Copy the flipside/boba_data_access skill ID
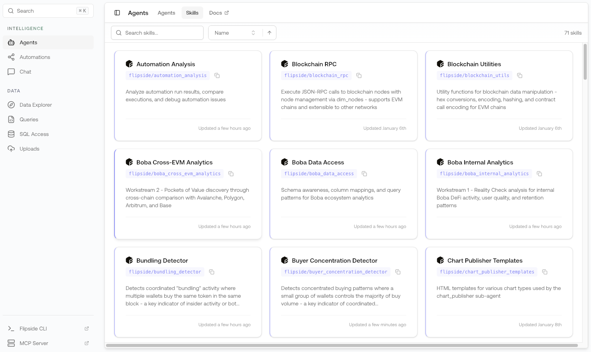 click(x=364, y=174)
